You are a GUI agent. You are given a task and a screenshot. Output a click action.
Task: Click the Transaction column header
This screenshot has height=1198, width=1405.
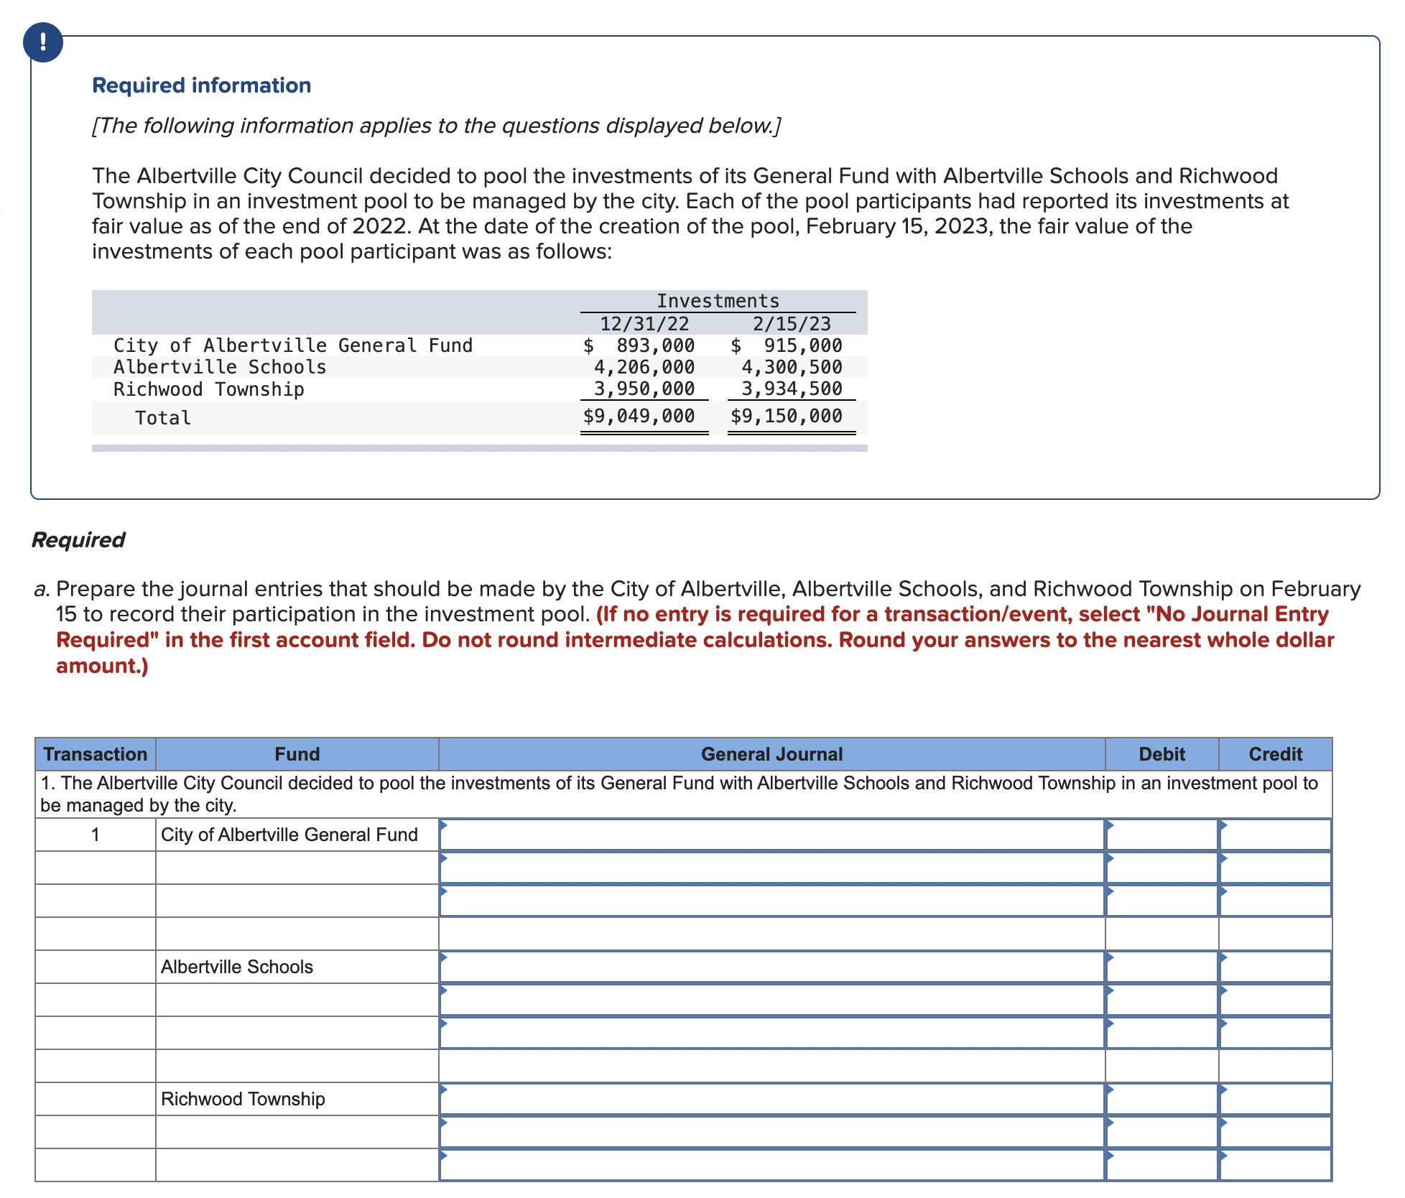[96, 754]
